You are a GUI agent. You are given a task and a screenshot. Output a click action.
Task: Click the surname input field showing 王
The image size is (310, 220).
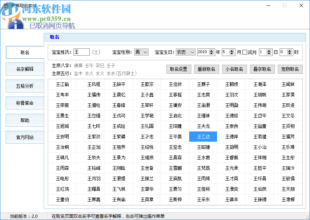click(81, 52)
